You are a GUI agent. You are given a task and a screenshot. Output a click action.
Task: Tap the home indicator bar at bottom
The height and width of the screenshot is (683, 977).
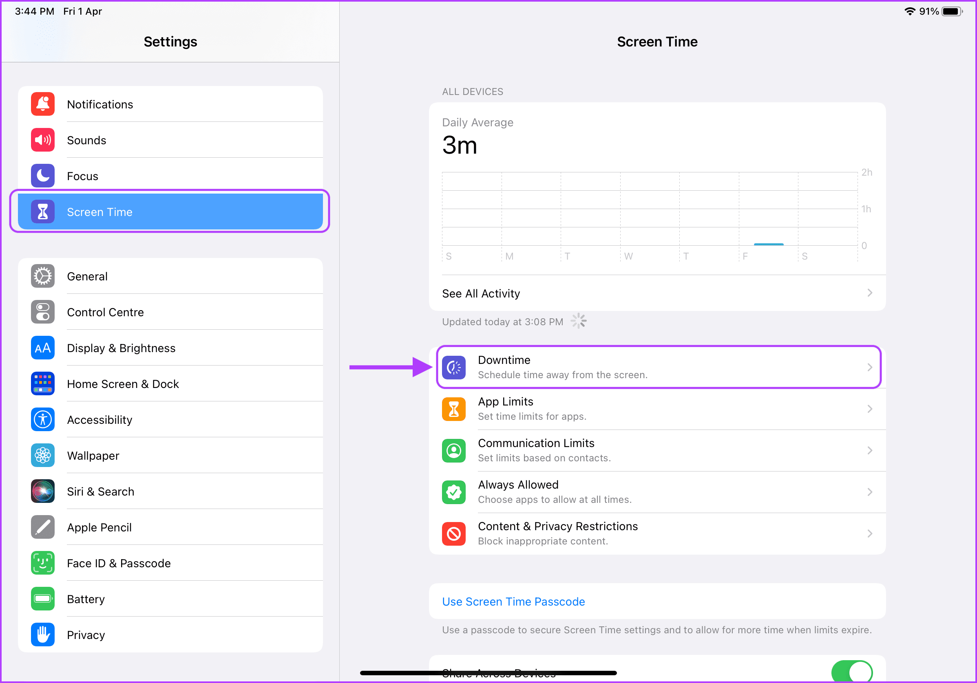click(x=488, y=673)
